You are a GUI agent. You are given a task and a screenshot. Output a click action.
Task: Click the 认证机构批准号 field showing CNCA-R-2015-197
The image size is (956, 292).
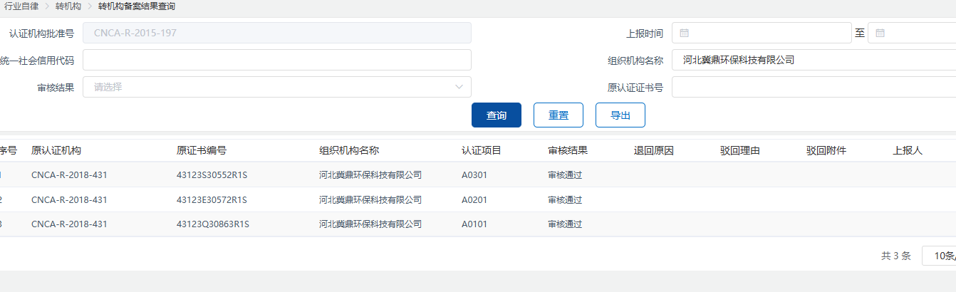pos(277,33)
